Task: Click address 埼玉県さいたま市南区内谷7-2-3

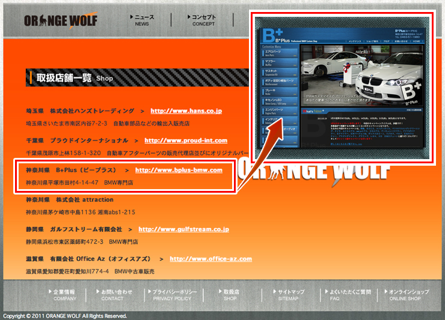Action: 67,124
